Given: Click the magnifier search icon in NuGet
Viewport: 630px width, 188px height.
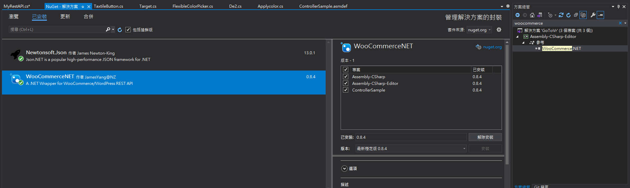Looking at the screenshot, I should tap(108, 30).
